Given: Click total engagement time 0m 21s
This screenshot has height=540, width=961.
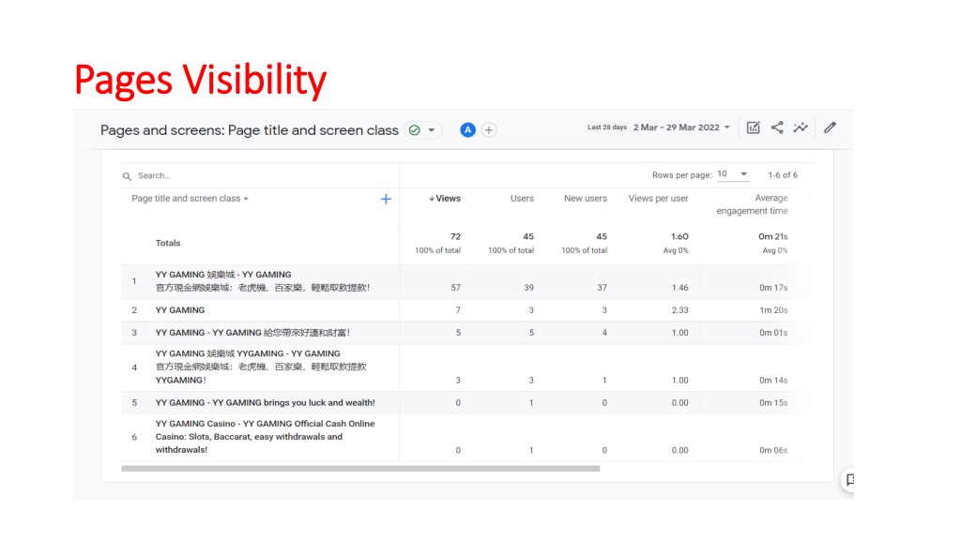Looking at the screenshot, I should (x=773, y=236).
